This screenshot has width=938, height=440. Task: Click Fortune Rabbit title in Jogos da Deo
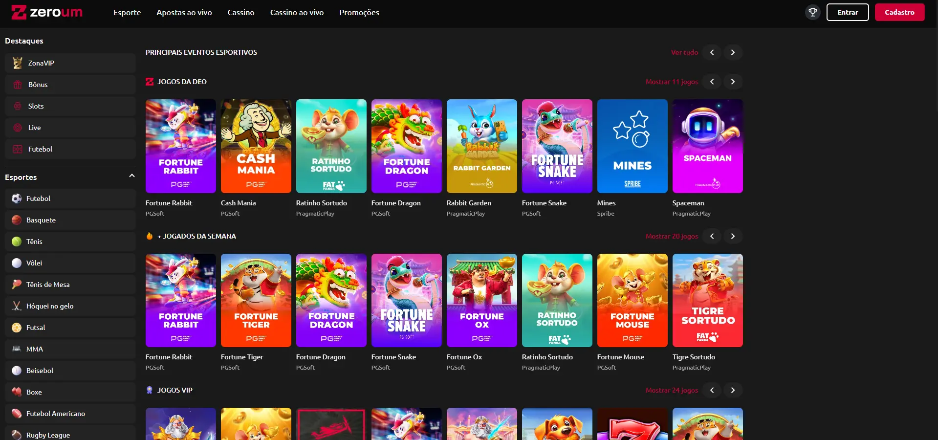tap(169, 203)
